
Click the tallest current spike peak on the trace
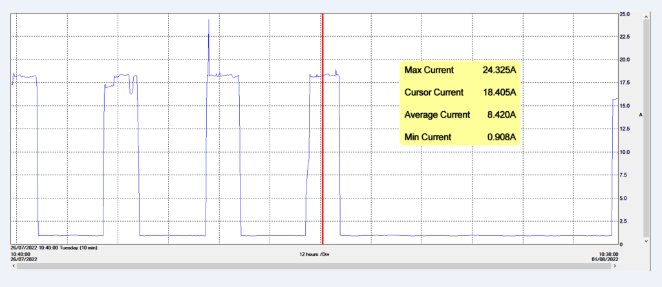pyautogui.click(x=209, y=21)
